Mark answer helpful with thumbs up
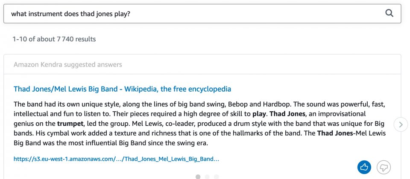The width and height of the screenshot is (410, 179). (x=364, y=167)
